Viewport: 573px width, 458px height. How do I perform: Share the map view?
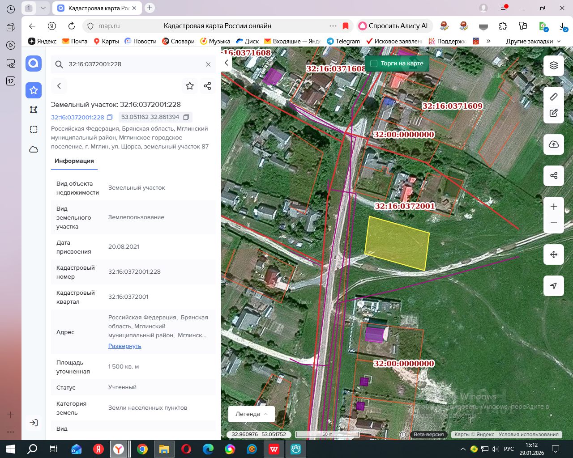tap(554, 175)
